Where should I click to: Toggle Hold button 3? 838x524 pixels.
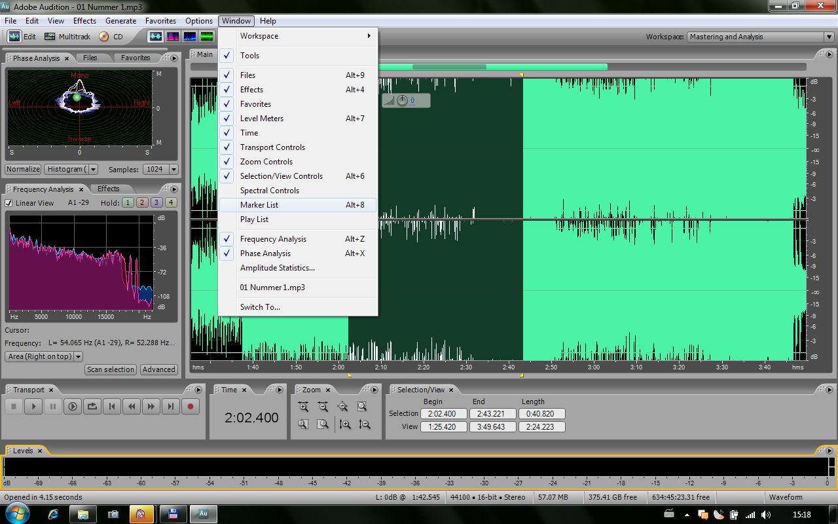click(x=156, y=203)
